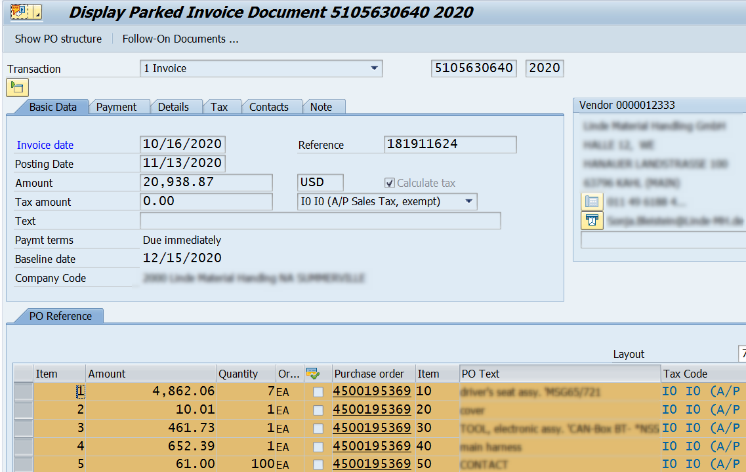Click the show worklist tree icon below Transaction

pyautogui.click(x=17, y=87)
